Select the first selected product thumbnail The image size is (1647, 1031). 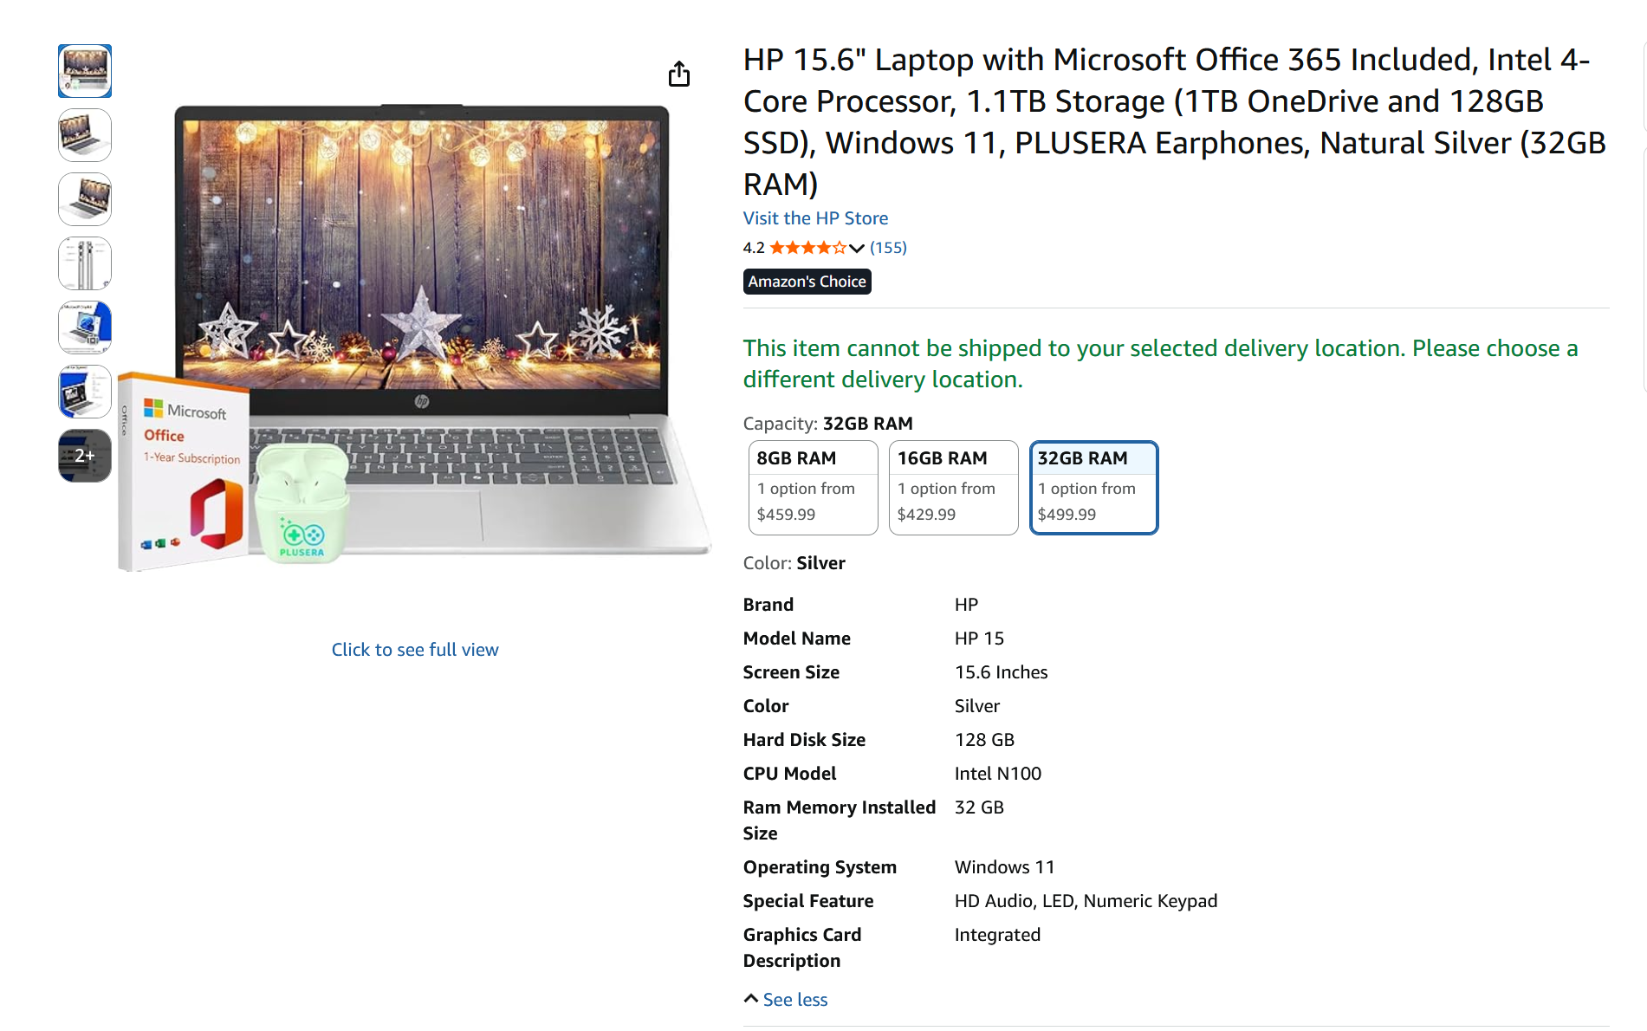pyautogui.click(x=85, y=71)
